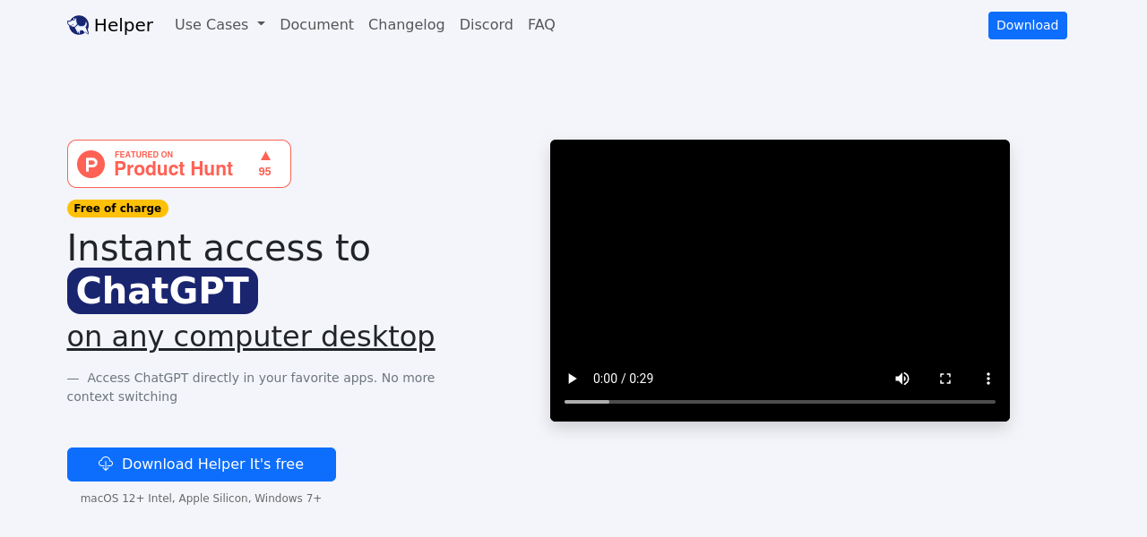
Task: Click the Helper brand name text
Action: click(124, 25)
